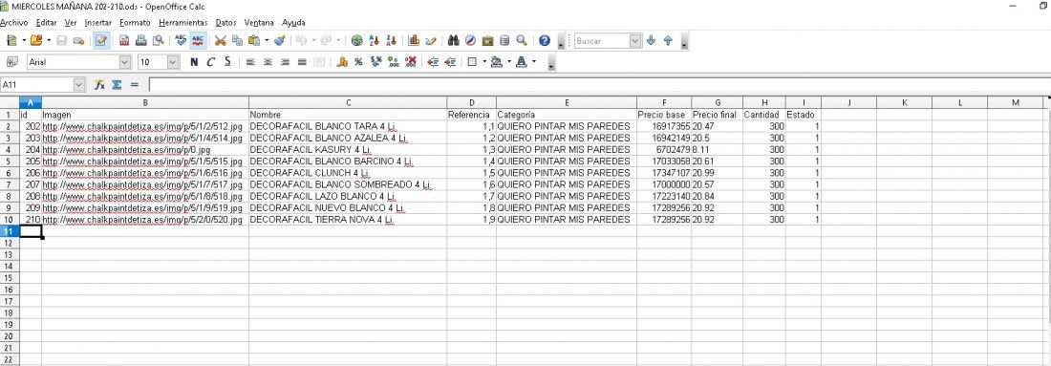Select column C header
The image size is (1051, 366).
coord(348,102)
